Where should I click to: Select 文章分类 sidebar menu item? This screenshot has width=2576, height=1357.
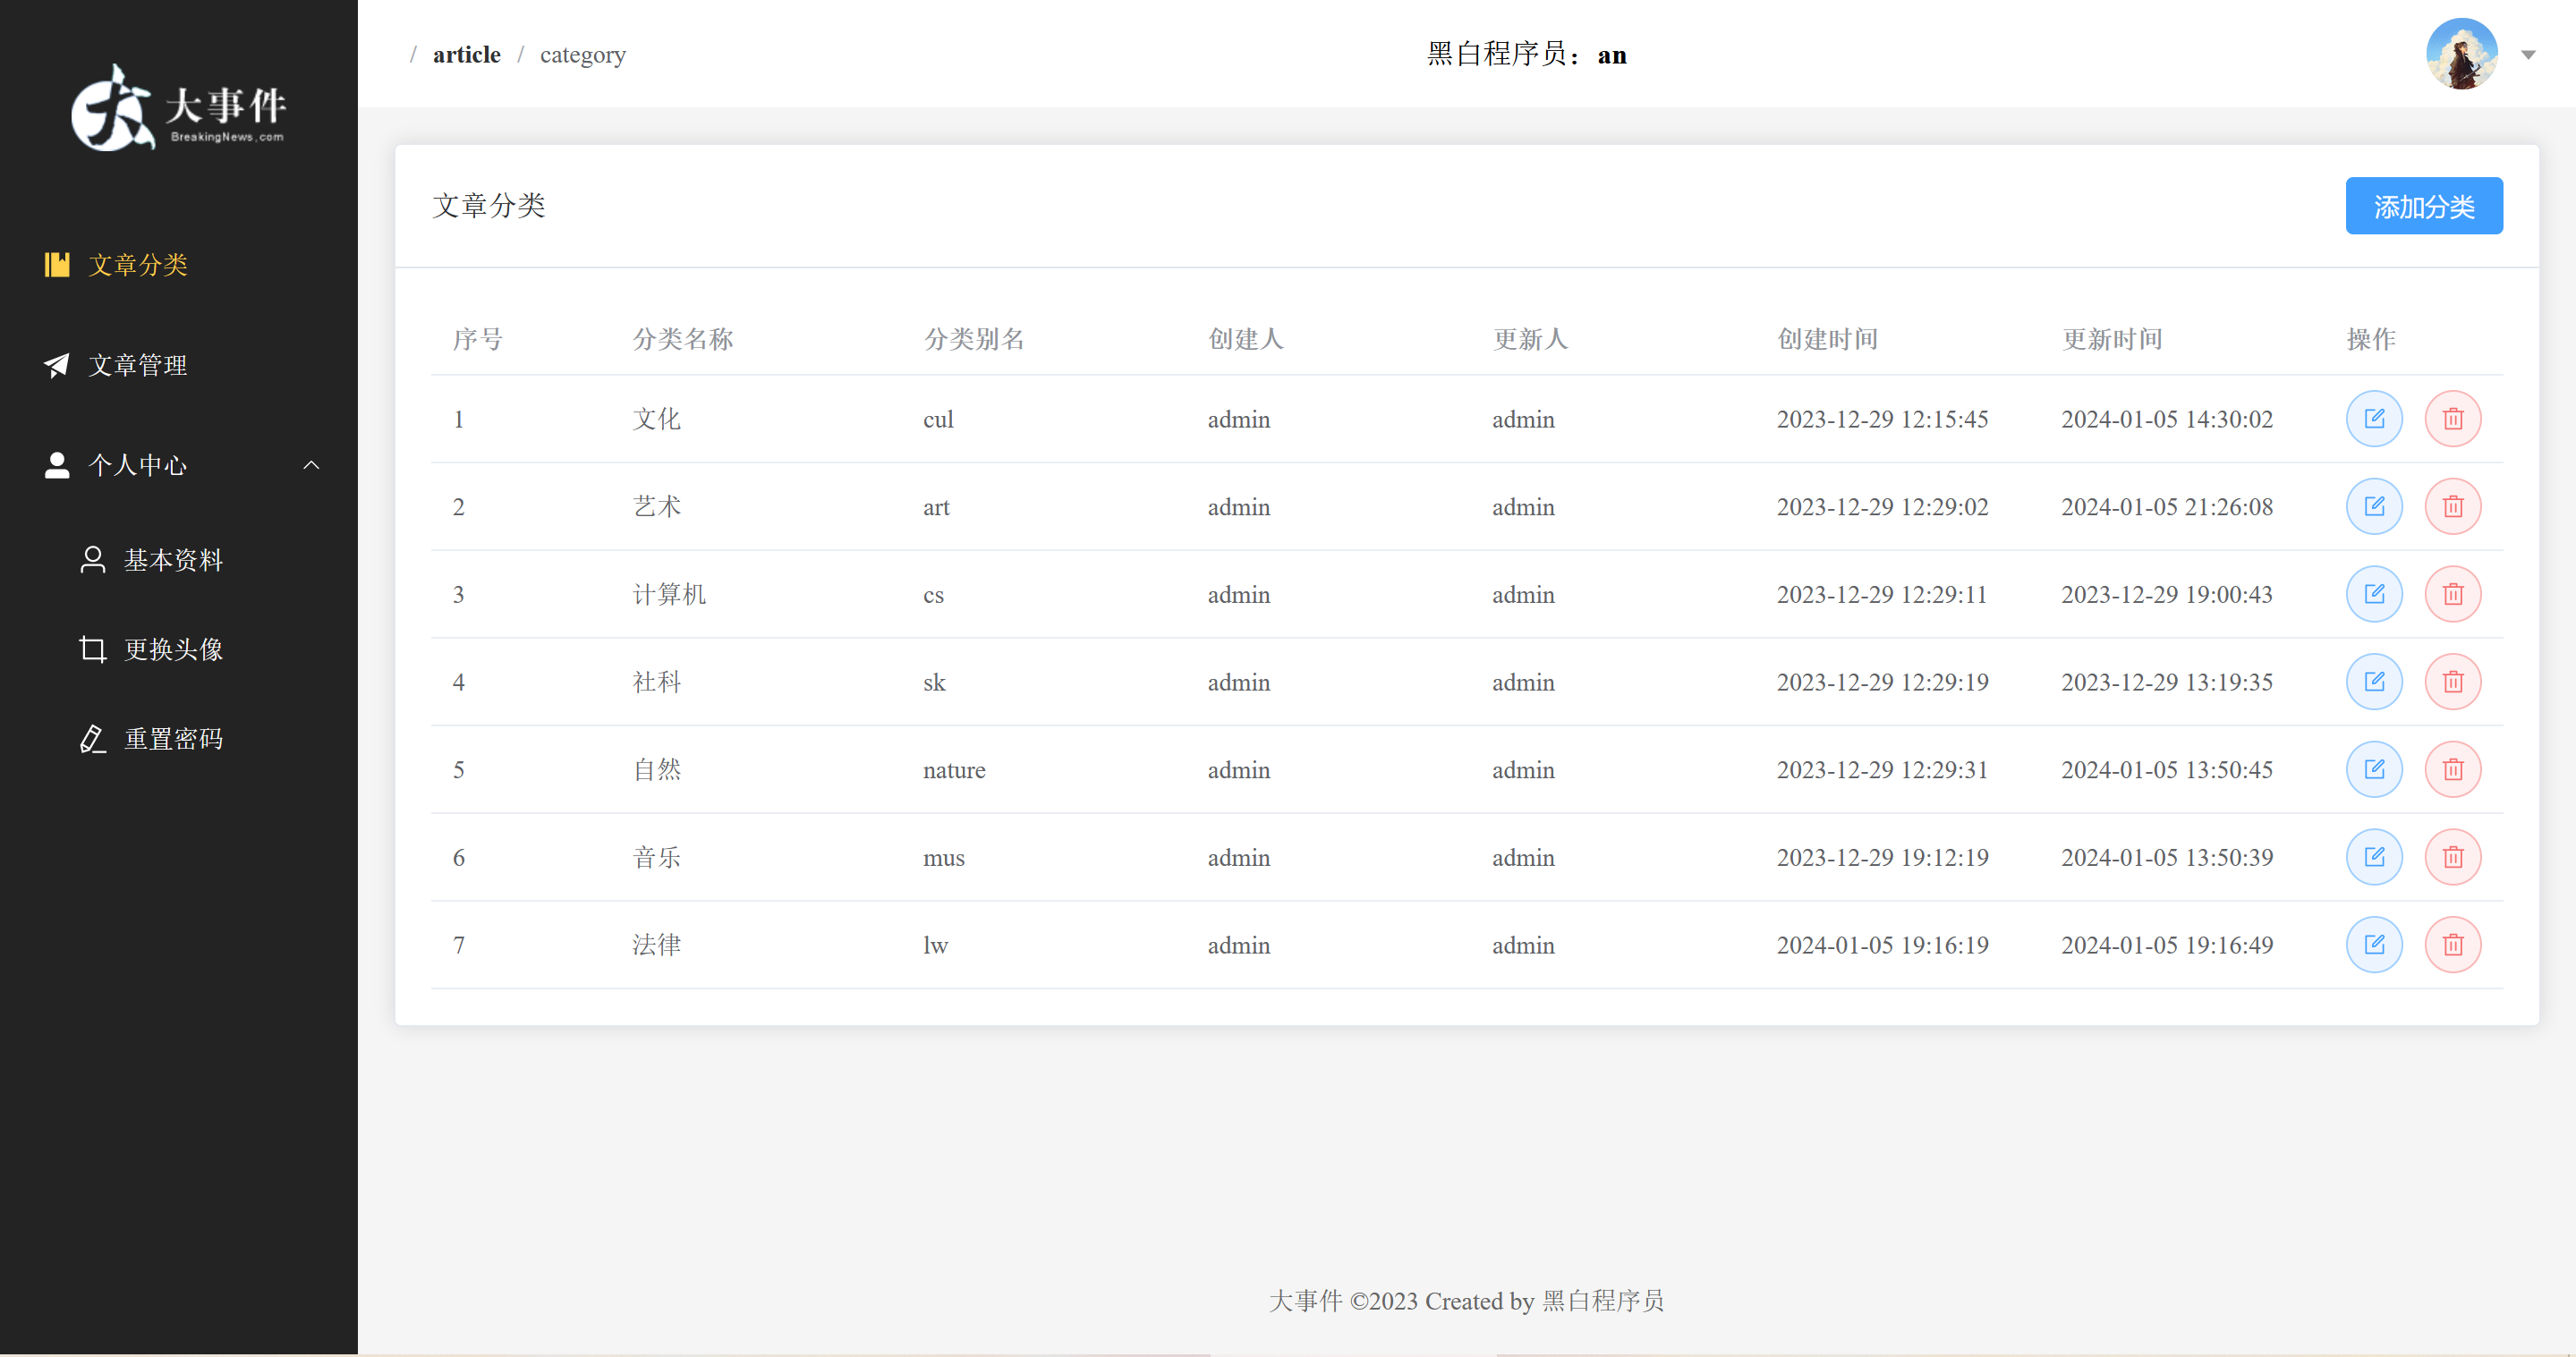pos(138,265)
